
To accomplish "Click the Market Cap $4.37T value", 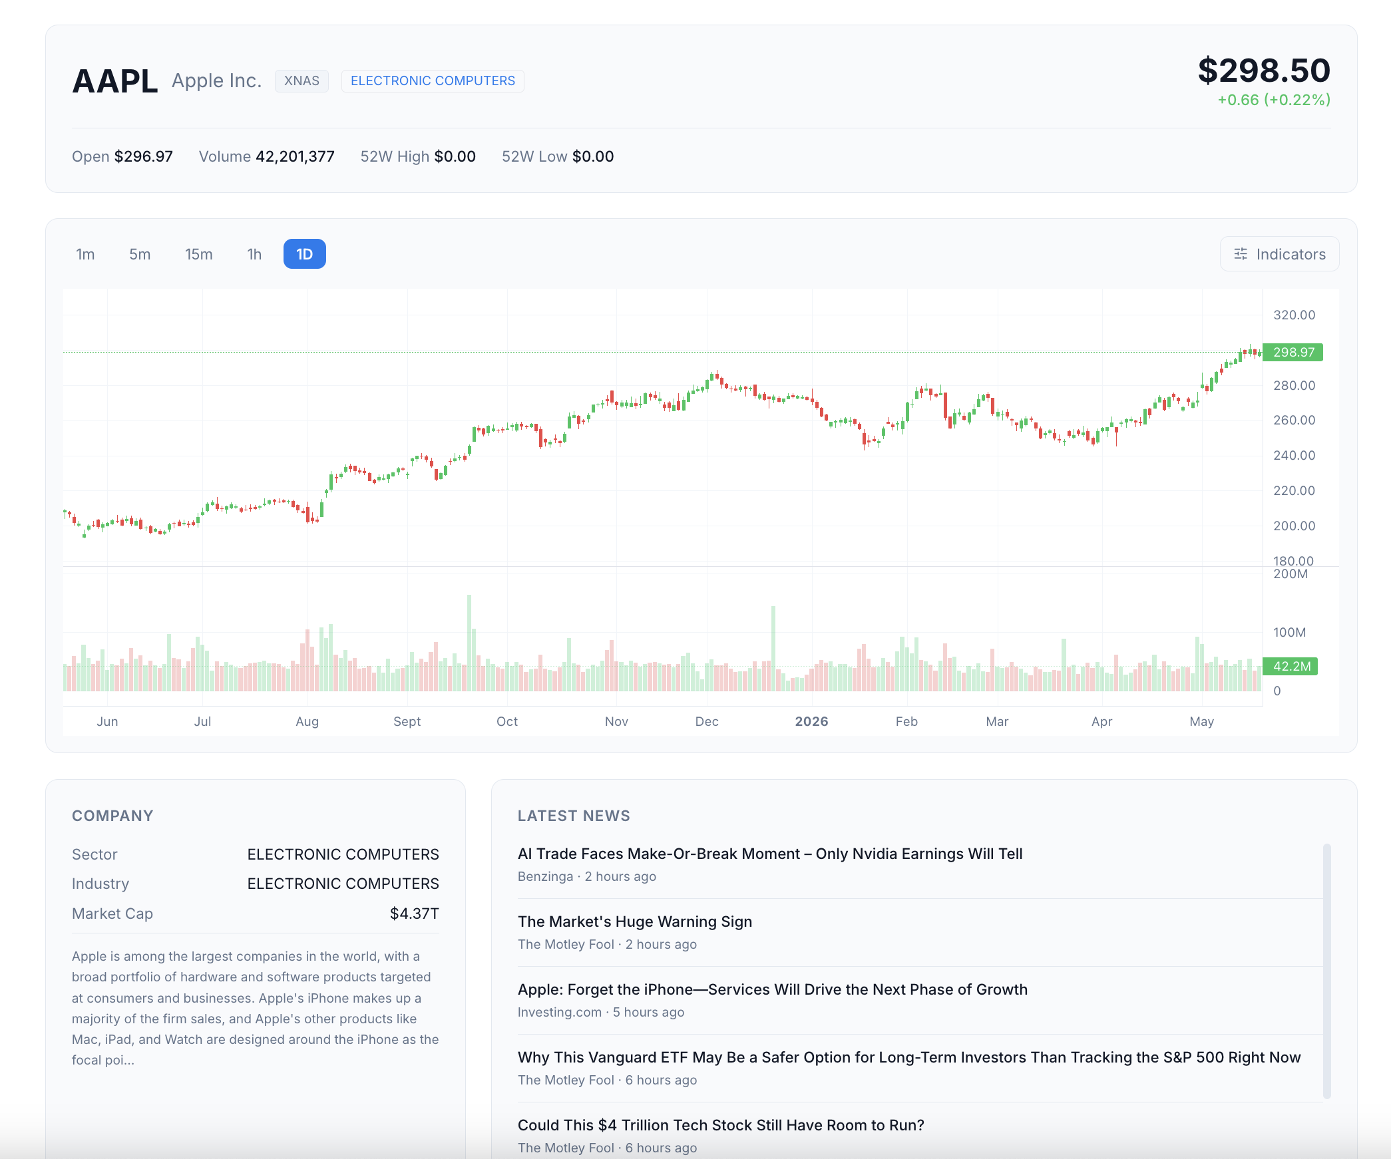I will click(414, 913).
